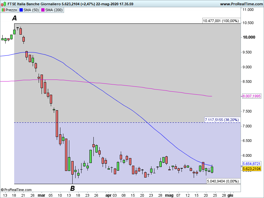Click the timestamp 22-mag-2020 17.35.59
Image resolution: width=264 pixels, height=198 pixels.
pyautogui.click(x=115, y=4)
